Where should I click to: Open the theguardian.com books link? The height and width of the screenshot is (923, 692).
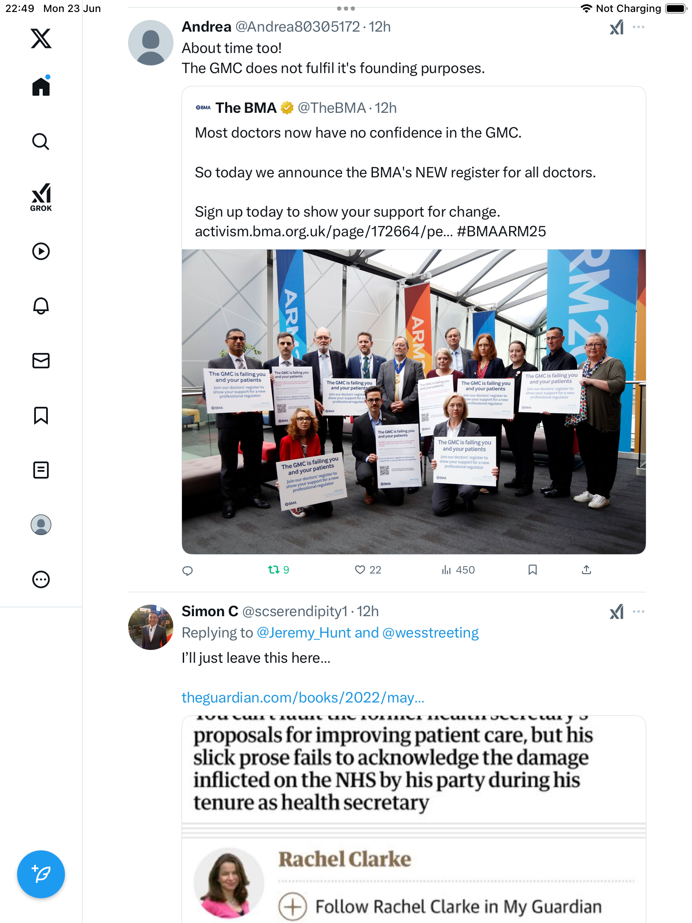(303, 697)
